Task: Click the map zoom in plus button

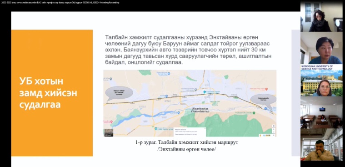Action: click(x=274, y=129)
